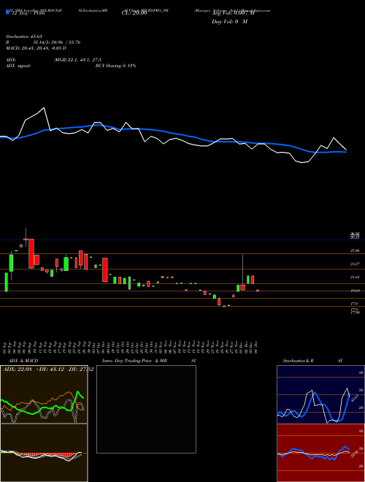Image resolution: width=365 pixels, height=482 pixels.
Task: Click the 23.27 price axis label
Action: pos(355,264)
